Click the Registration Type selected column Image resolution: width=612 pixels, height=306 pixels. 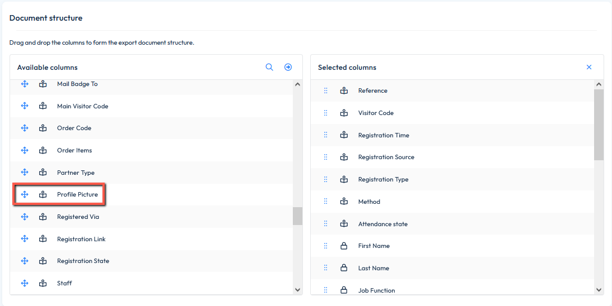point(452,179)
